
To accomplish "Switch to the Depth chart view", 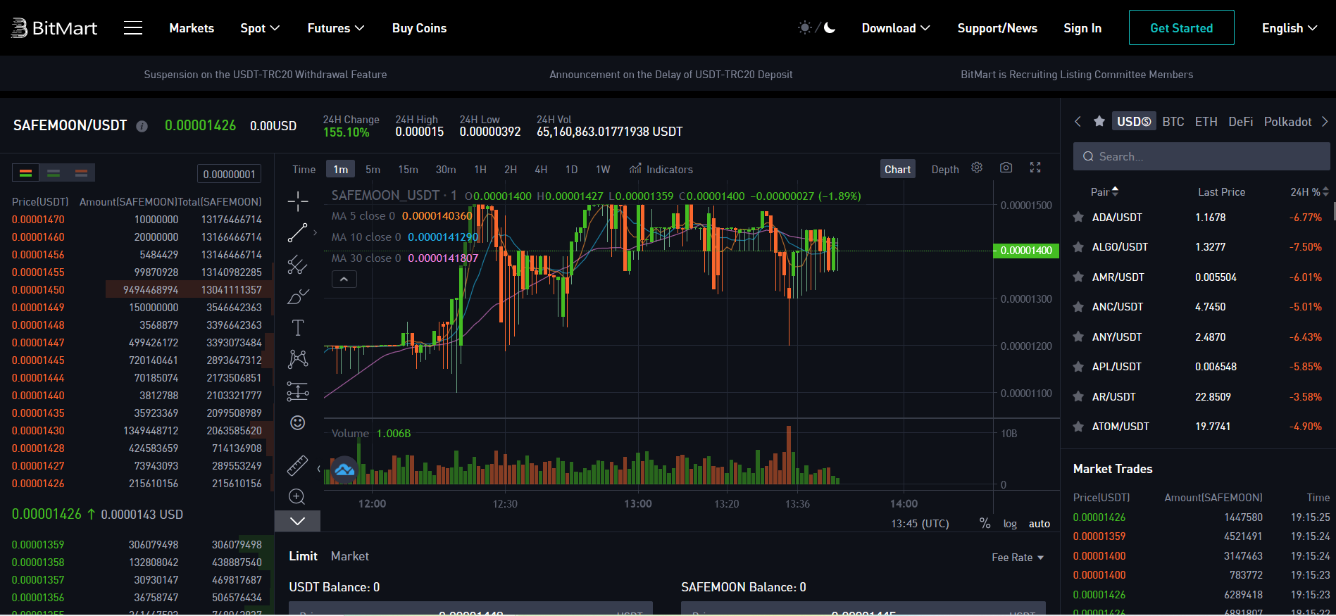I will [x=945, y=169].
